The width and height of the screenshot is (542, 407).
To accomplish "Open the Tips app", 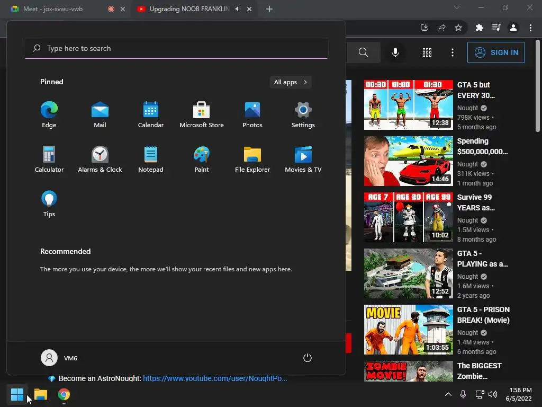I will click(49, 204).
